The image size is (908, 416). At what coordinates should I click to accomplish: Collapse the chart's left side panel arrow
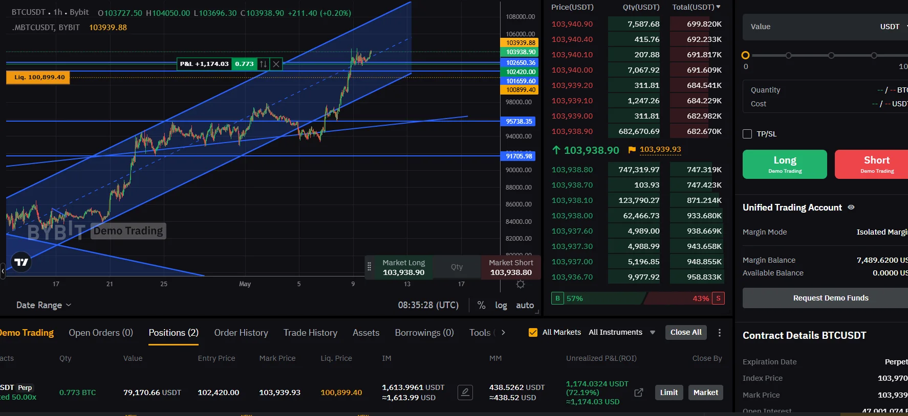tap(3, 271)
